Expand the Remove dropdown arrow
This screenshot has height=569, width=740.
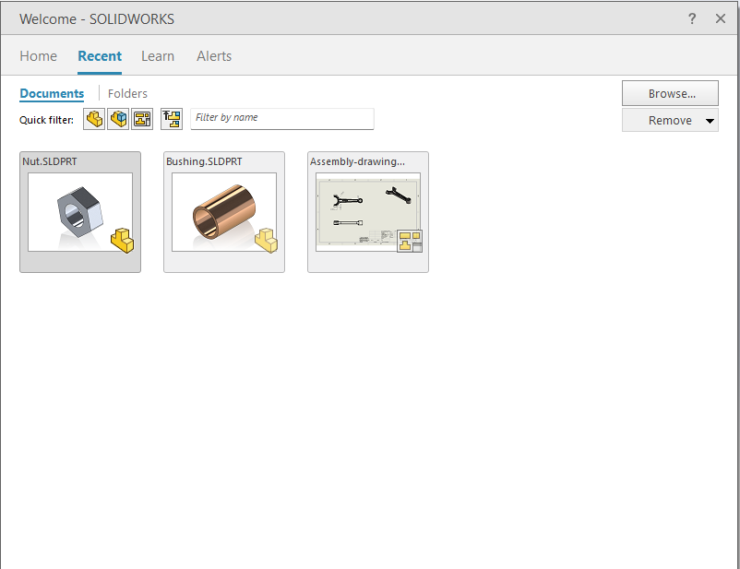tap(709, 121)
